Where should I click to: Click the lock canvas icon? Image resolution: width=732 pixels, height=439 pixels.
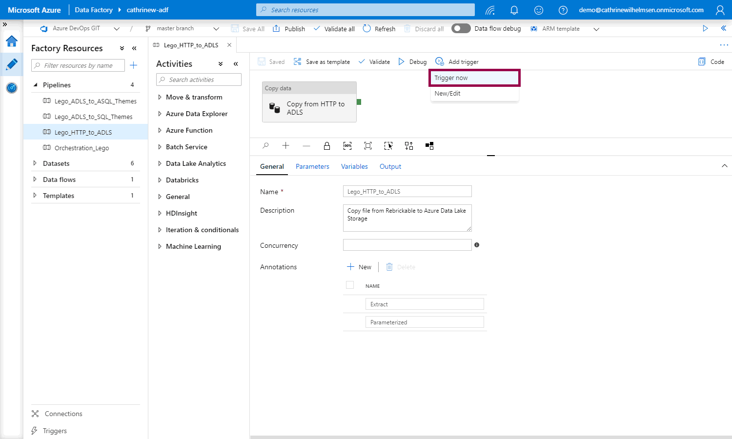[327, 146]
